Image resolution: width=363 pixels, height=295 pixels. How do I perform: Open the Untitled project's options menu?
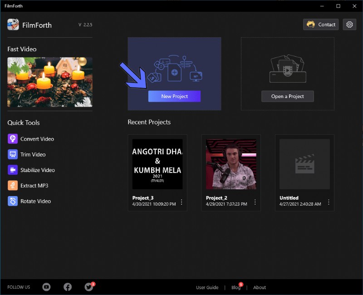[329, 202]
